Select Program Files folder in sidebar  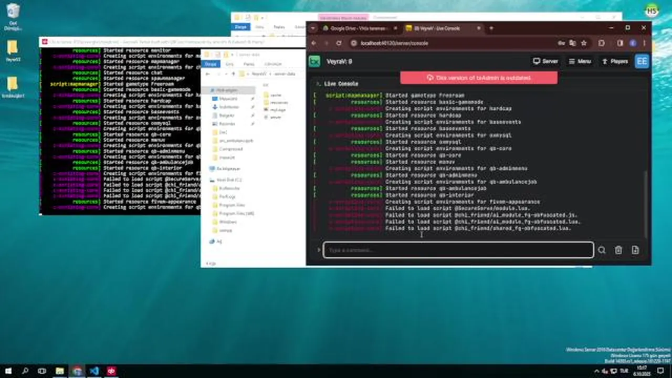(232, 205)
